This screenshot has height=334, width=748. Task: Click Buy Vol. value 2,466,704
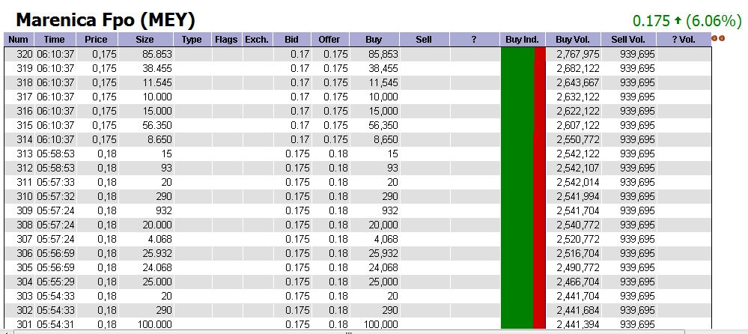point(578,282)
